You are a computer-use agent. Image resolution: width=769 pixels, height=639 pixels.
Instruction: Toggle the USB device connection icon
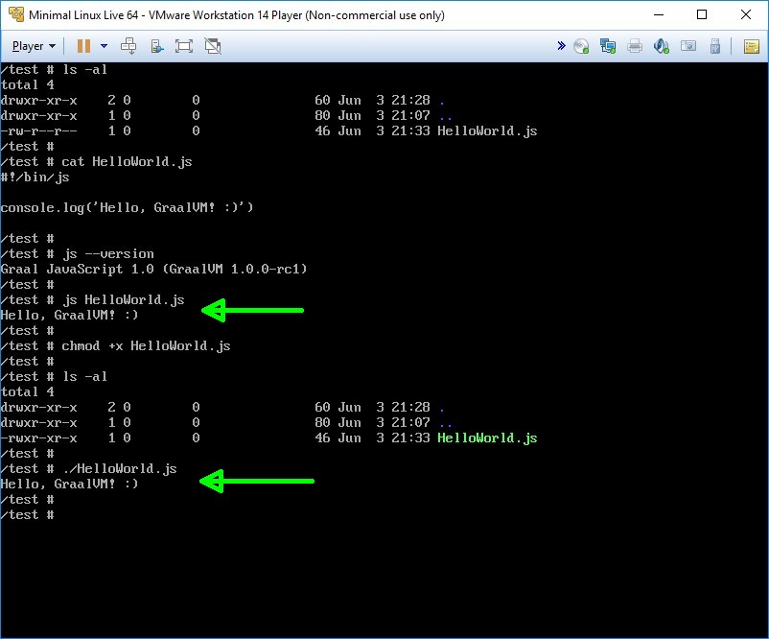[x=714, y=46]
